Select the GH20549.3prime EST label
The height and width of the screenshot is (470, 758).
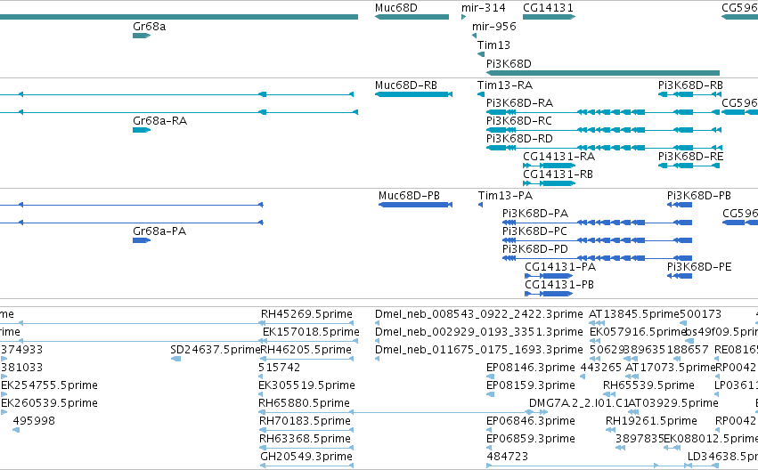click(306, 457)
